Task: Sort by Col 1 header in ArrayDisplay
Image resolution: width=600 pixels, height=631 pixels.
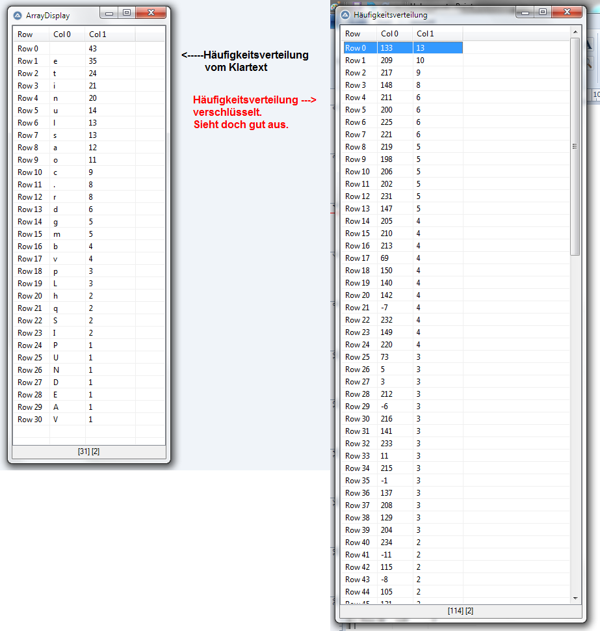Action: click(x=98, y=34)
